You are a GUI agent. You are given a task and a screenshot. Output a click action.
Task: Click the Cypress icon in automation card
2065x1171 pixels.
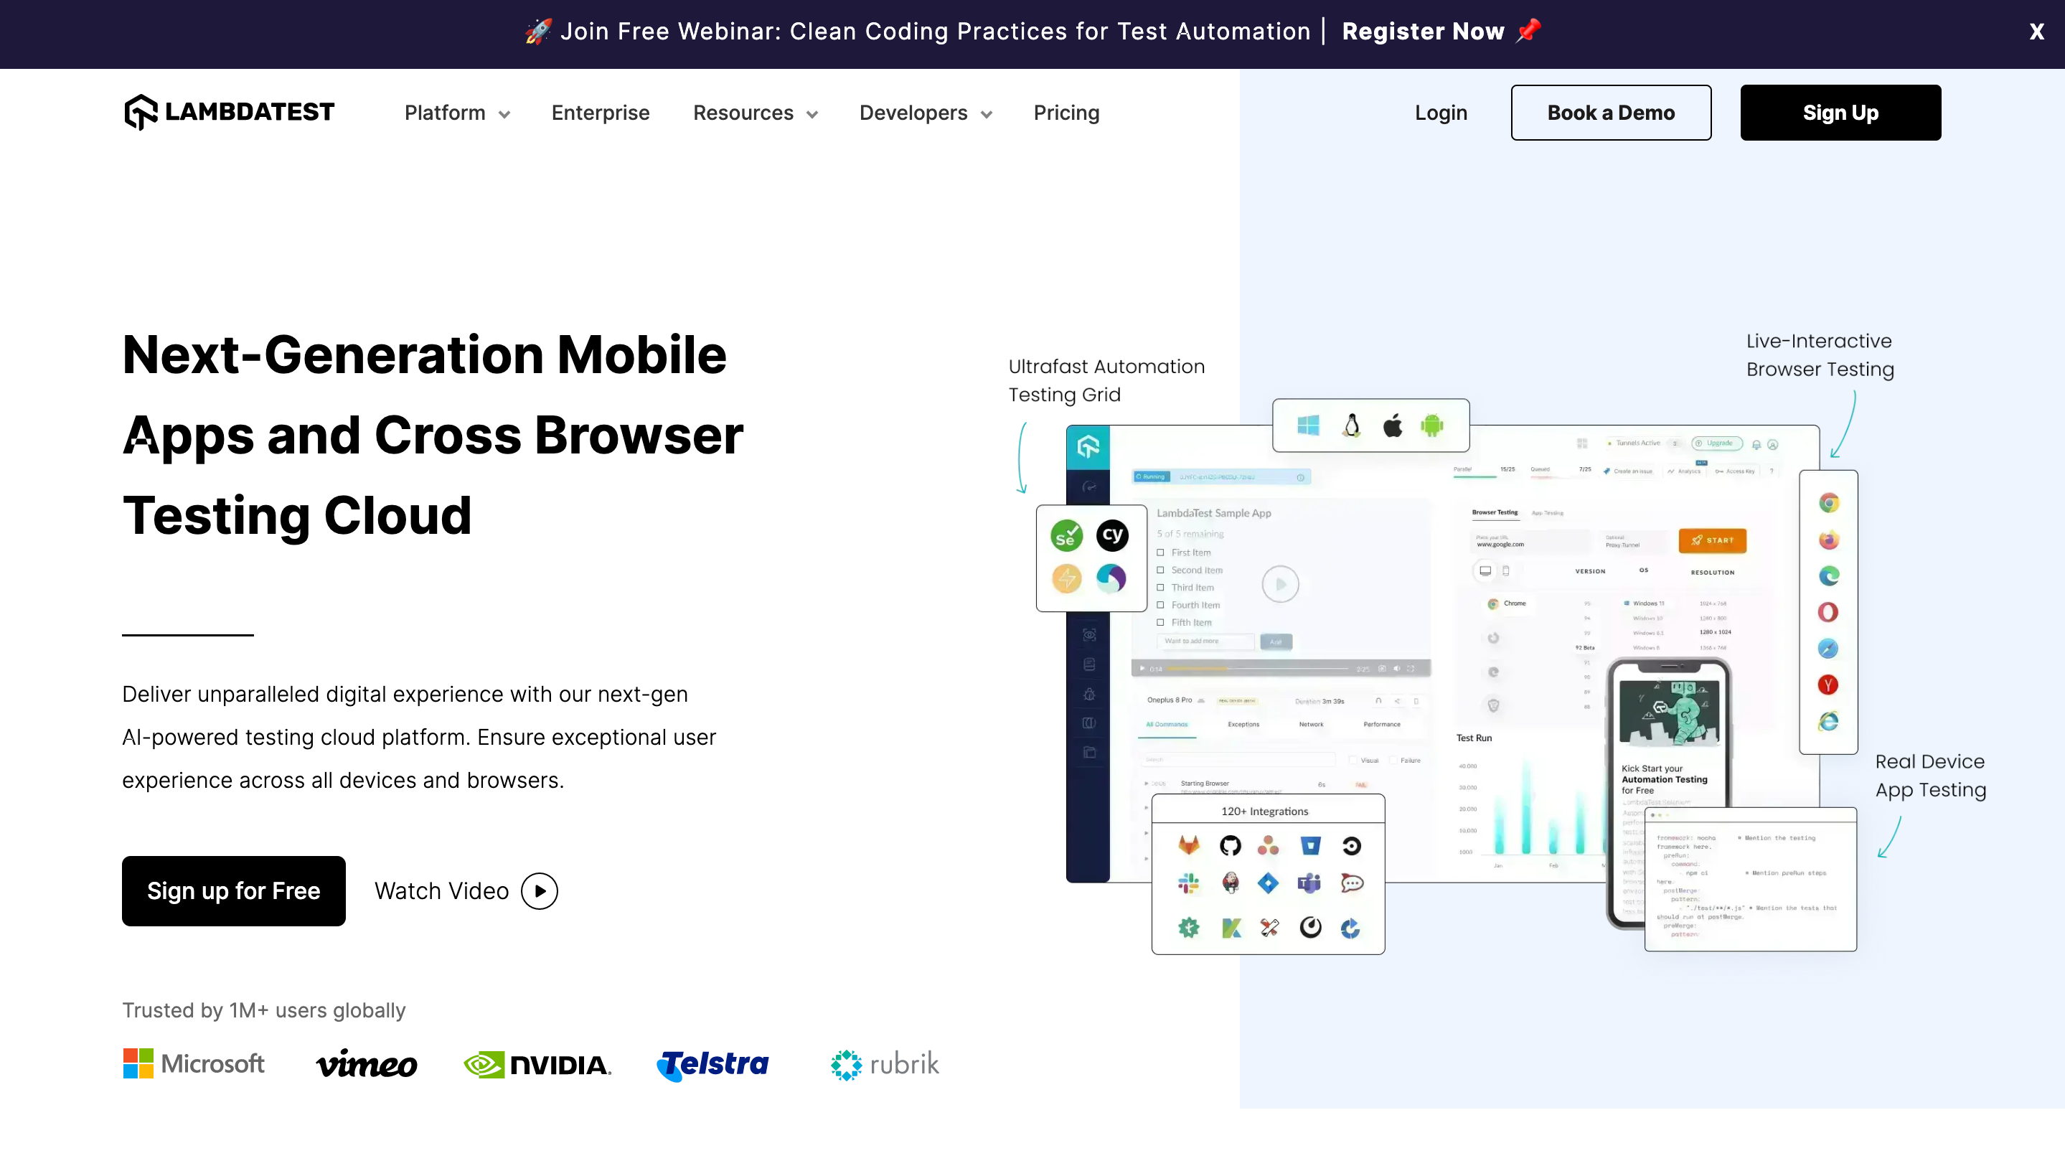(x=1112, y=536)
